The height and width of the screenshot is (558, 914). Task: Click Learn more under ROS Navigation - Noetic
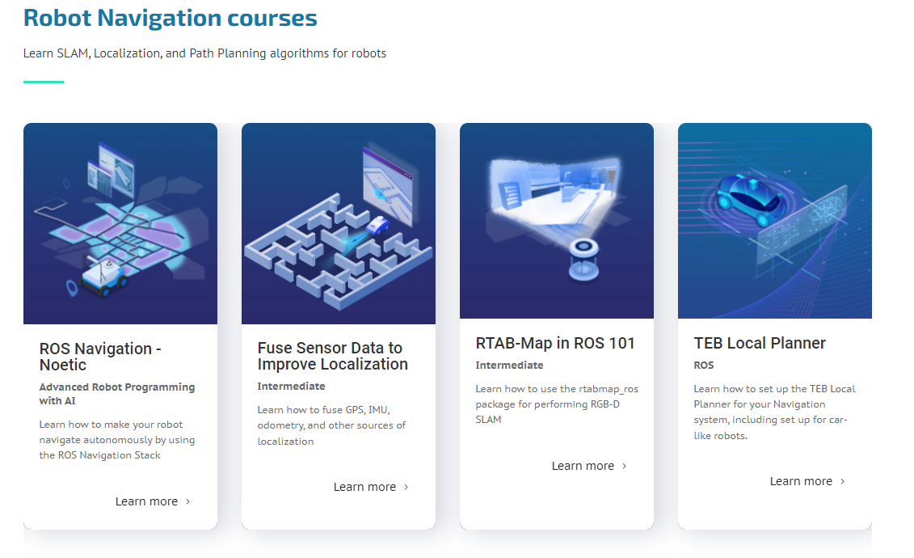146,501
